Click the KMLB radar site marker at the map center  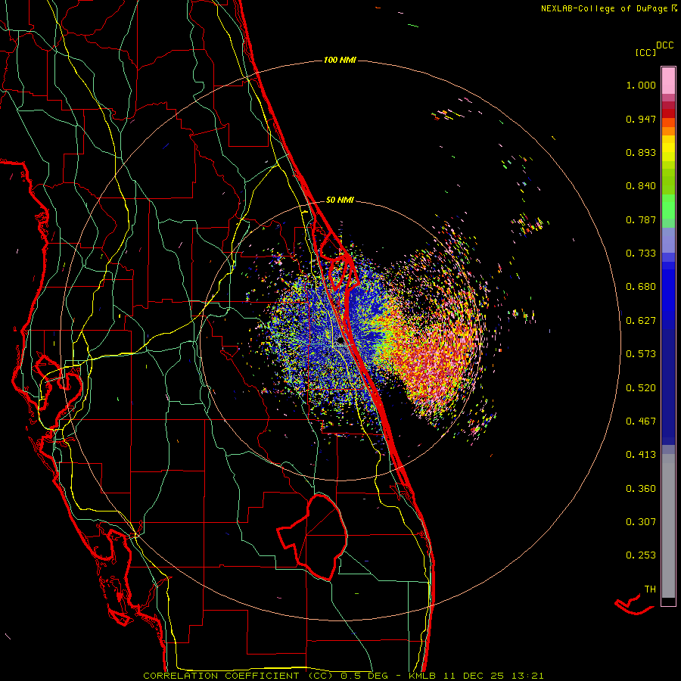pyautogui.click(x=340, y=341)
